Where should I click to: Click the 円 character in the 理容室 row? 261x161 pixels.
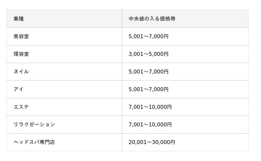click(x=166, y=54)
